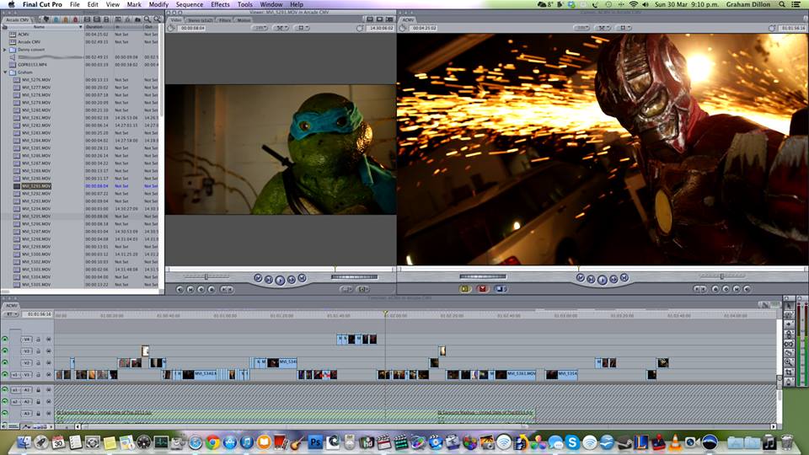Viewport: 809px width, 455px height.
Task: Play the sequence in the Canvas window
Action: coord(602,280)
